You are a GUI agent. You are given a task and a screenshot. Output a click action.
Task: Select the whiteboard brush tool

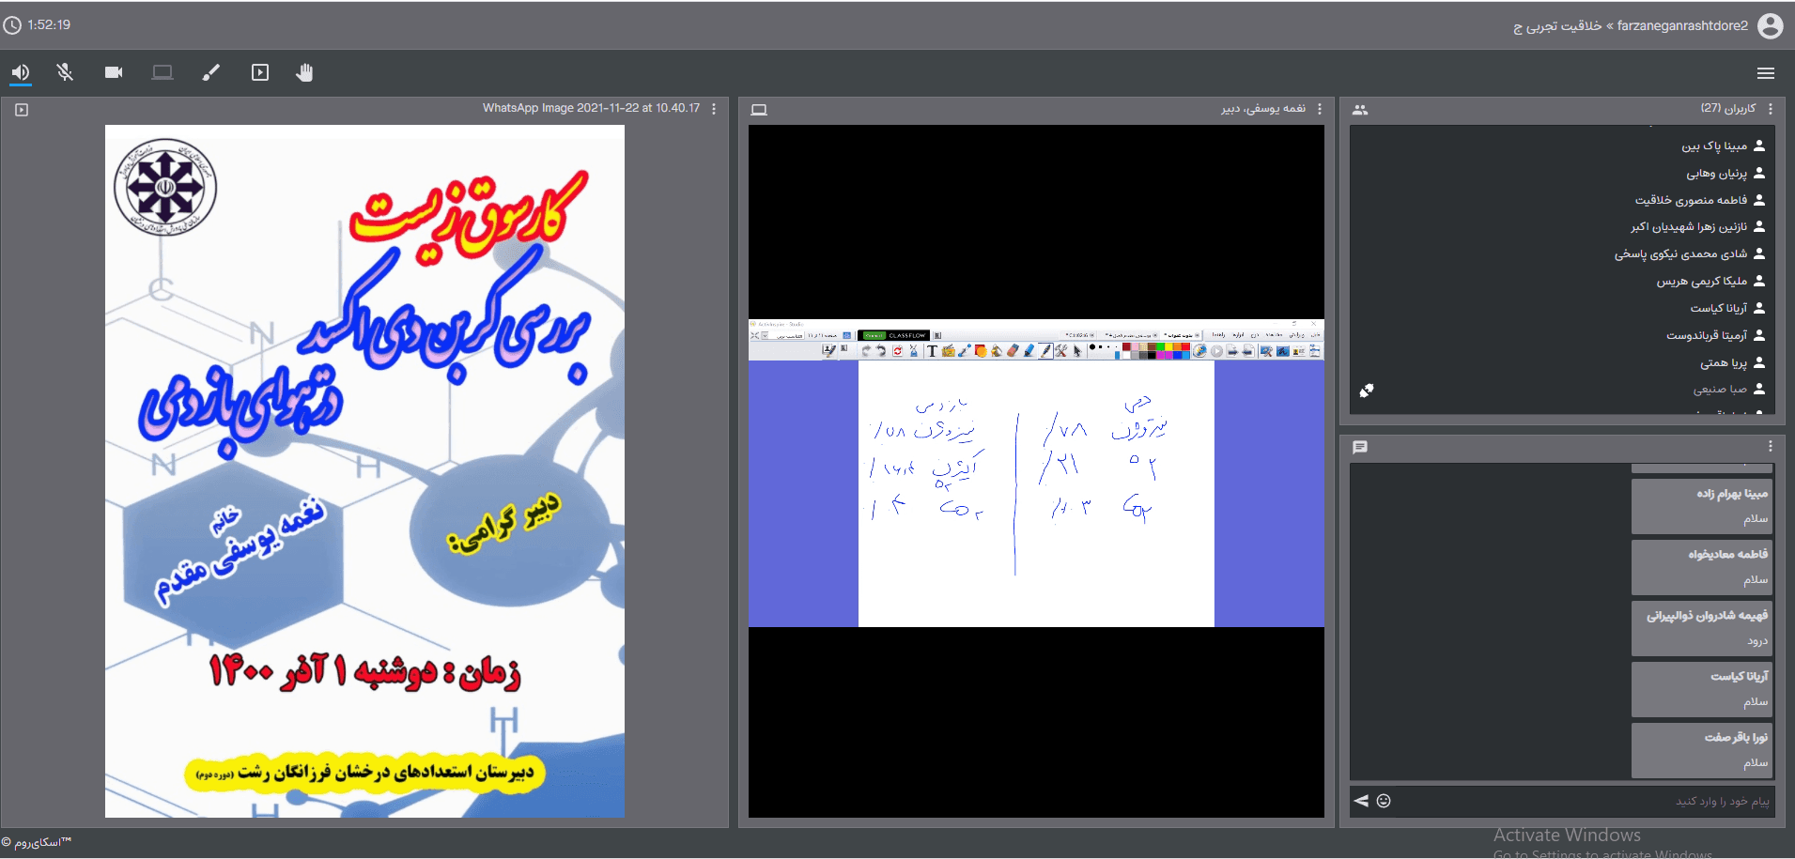(211, 72)
